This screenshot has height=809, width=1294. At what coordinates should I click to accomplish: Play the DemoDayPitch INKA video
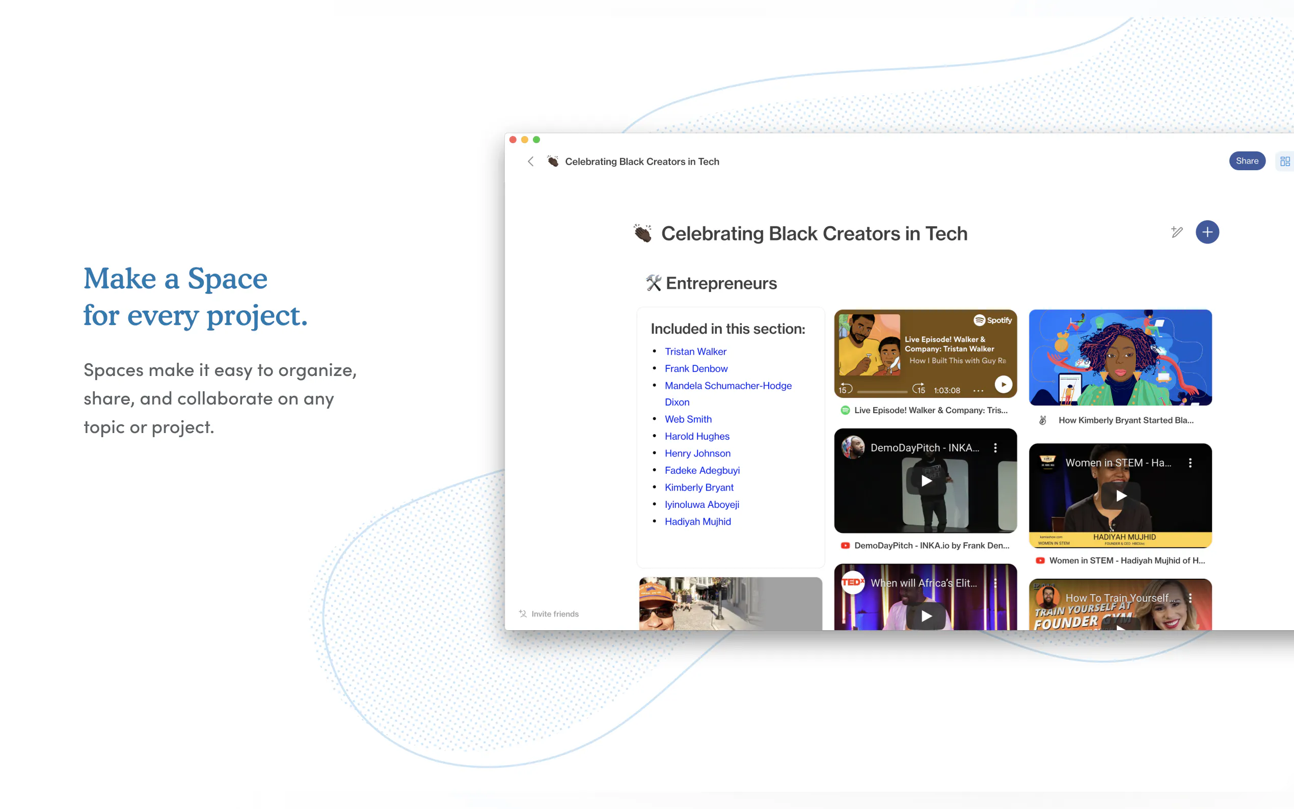coord(926,480)
